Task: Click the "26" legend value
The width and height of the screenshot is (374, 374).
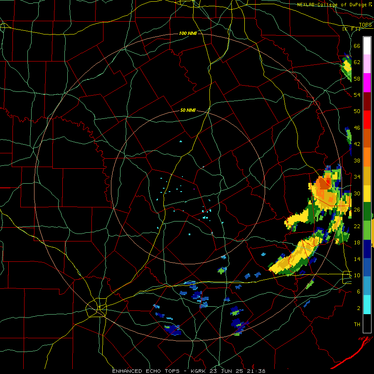Action: 357,210
